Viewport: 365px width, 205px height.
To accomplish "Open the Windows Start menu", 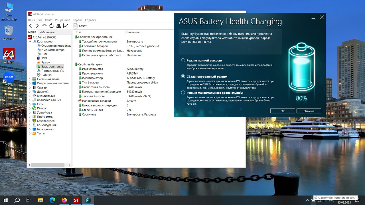I will (6, 200).
